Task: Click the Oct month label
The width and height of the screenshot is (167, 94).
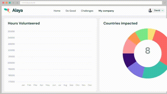Action: [77, 85]
